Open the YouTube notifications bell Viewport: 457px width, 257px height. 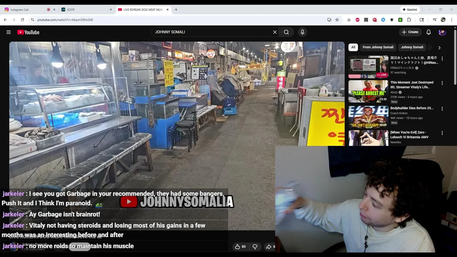click(429, 32)
